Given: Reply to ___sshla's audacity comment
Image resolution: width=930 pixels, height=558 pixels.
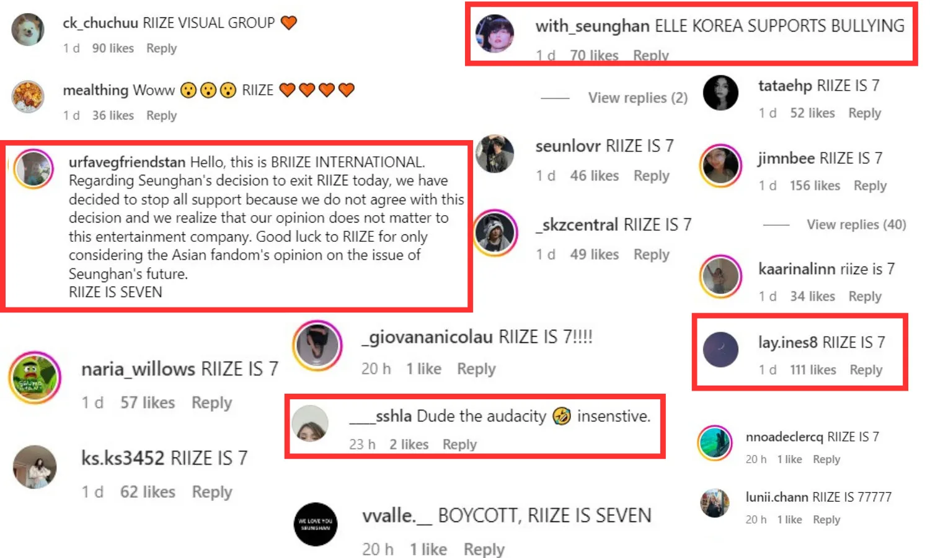Looking at the screenshot, I should click(x=459, y=445).
